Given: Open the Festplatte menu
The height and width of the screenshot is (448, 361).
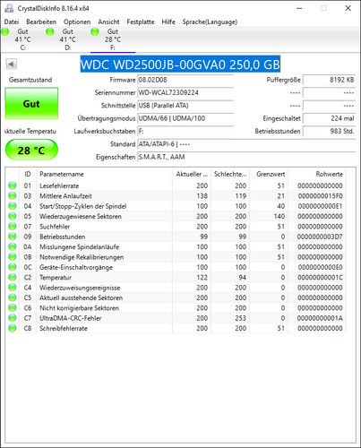Looking at the screenshot, I should pyautogui.click(x=141, y=22).
